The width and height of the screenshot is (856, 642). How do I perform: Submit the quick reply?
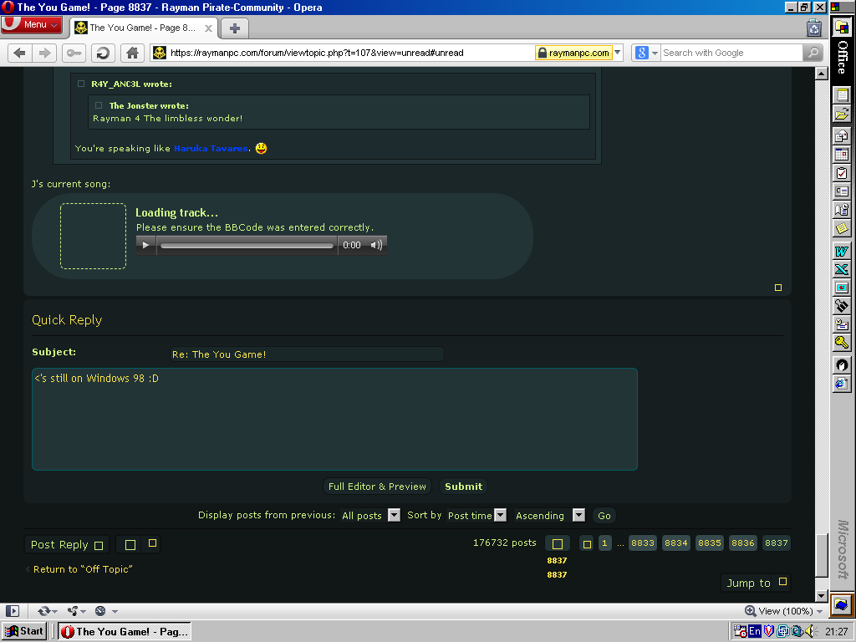pos(463,487)
